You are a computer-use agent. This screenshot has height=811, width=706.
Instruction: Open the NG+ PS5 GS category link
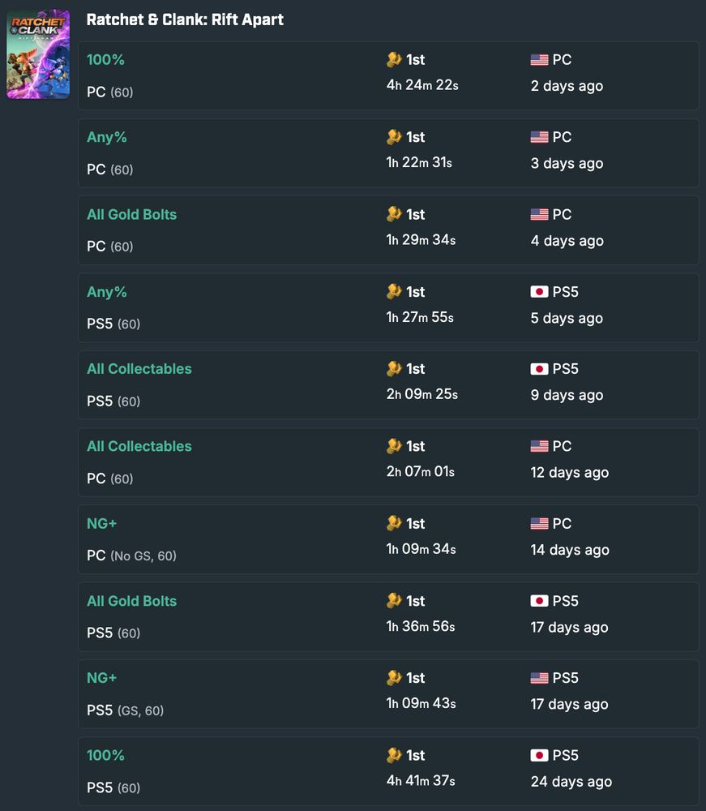pos(101,678)
